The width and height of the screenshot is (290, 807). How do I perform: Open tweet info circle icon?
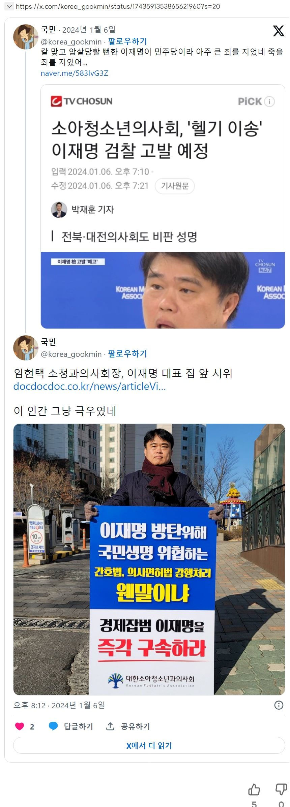pyautogui.click(x=279, y=705)
